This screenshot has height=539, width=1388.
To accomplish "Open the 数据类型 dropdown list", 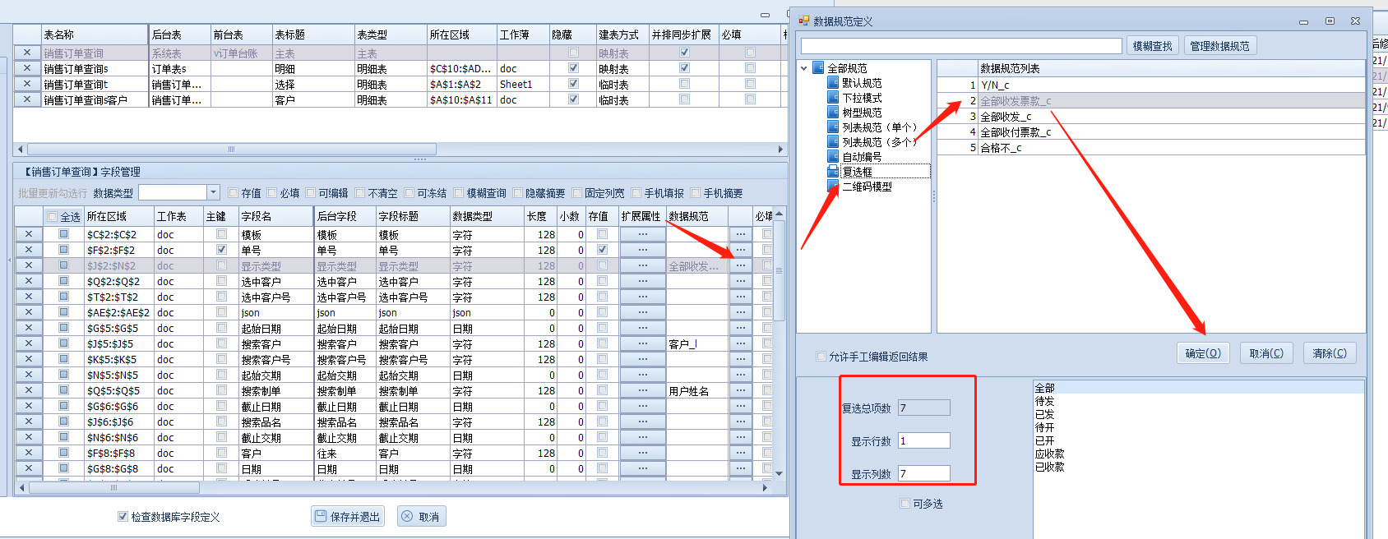I will pyautogui.click(x=213, y=192).
